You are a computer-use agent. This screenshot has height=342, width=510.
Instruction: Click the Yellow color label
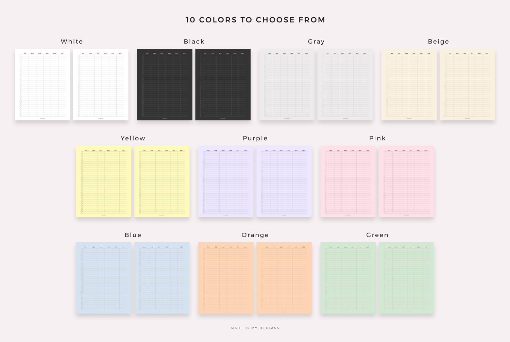pyautogui.click(x=133, y=138)
